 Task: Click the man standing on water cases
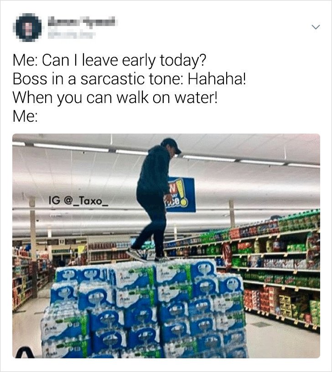pos(155,200)
